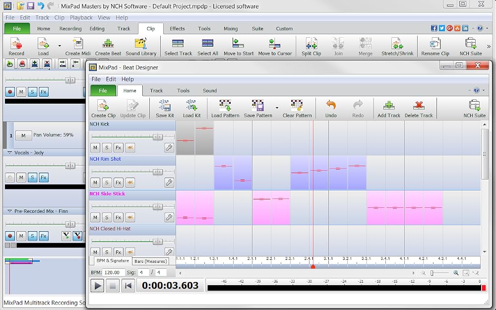This screenshot has height=310, width=496.
Task: Click the NCH Kick volume slider handle
Action: click(158, 137)
